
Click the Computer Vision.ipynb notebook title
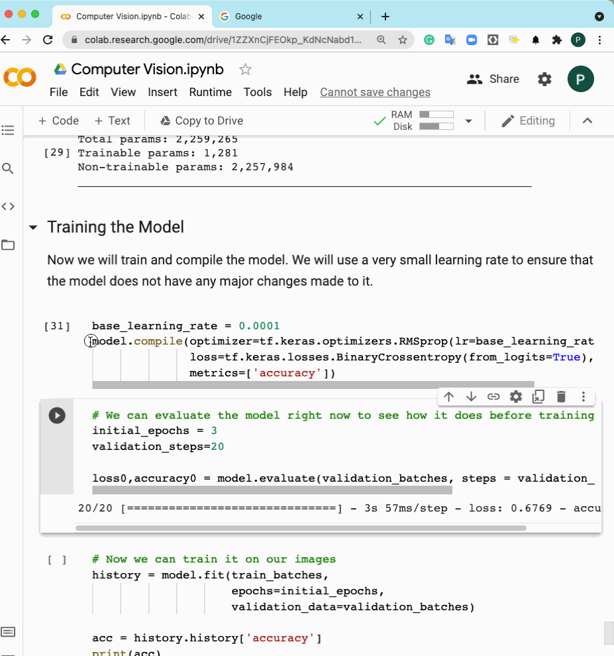(147, 69)
